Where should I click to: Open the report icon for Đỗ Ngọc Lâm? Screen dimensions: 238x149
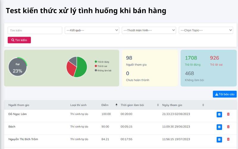(219, 114)
